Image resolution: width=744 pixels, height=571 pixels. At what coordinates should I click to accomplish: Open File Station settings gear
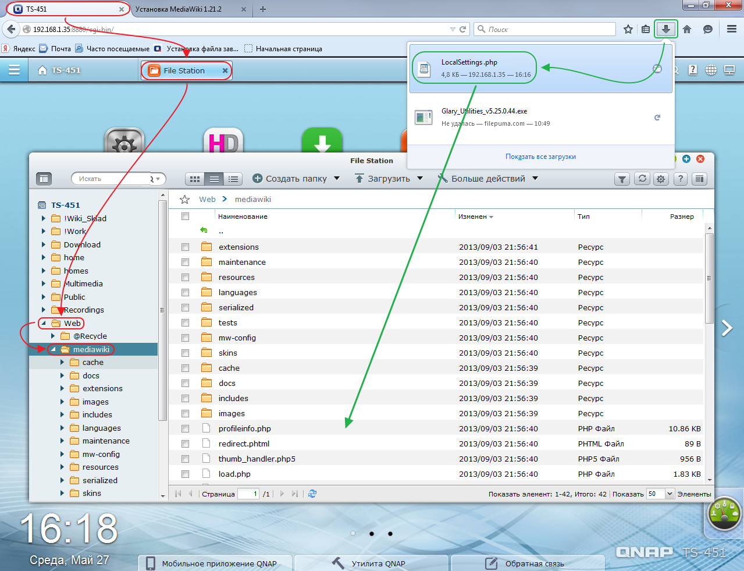[x=661, y=179]
